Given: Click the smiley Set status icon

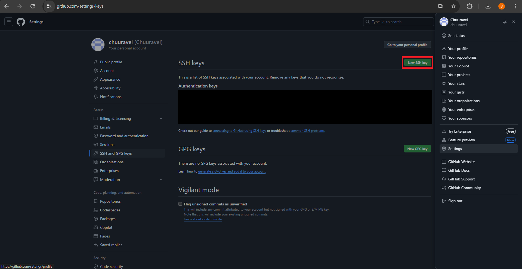Looking at the screenshot, I should [x=444, y=36].
